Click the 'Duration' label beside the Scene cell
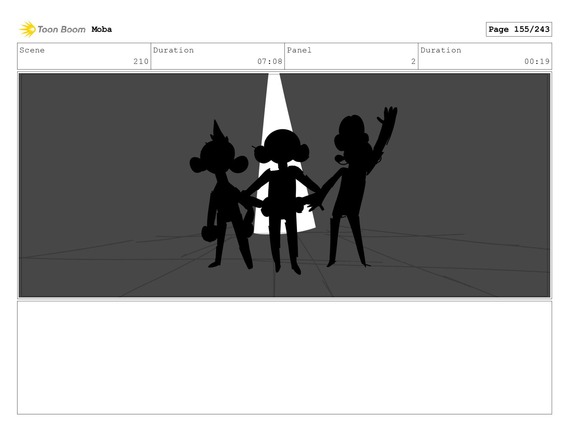Viewport: 570px width, 440px height. coord(173,50)
